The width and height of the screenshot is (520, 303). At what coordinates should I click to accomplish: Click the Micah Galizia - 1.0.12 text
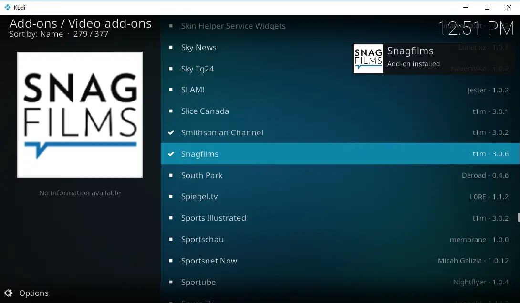pos(473,261)
